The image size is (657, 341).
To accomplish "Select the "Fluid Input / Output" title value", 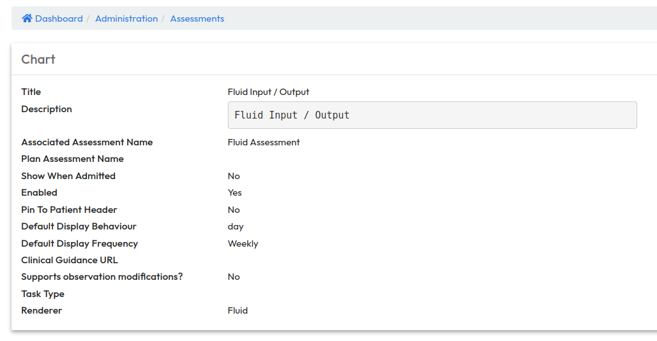I will coord(268,92).
